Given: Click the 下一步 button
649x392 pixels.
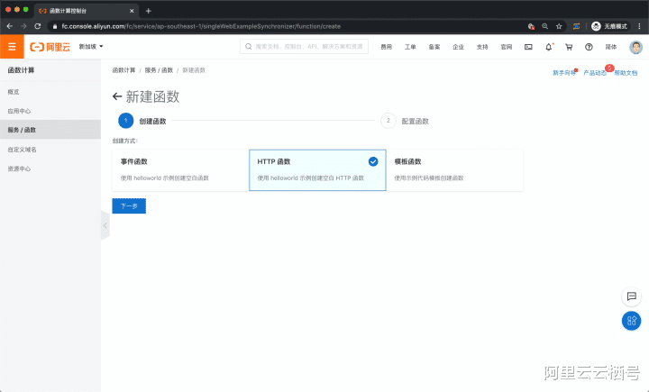Looking at the screenshot, I should [129, 206].
